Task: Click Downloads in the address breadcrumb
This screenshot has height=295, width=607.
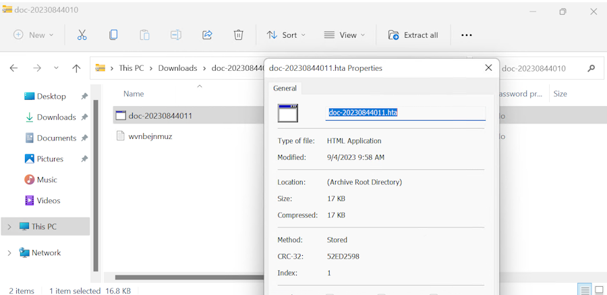Action: [x=177, y=68]
